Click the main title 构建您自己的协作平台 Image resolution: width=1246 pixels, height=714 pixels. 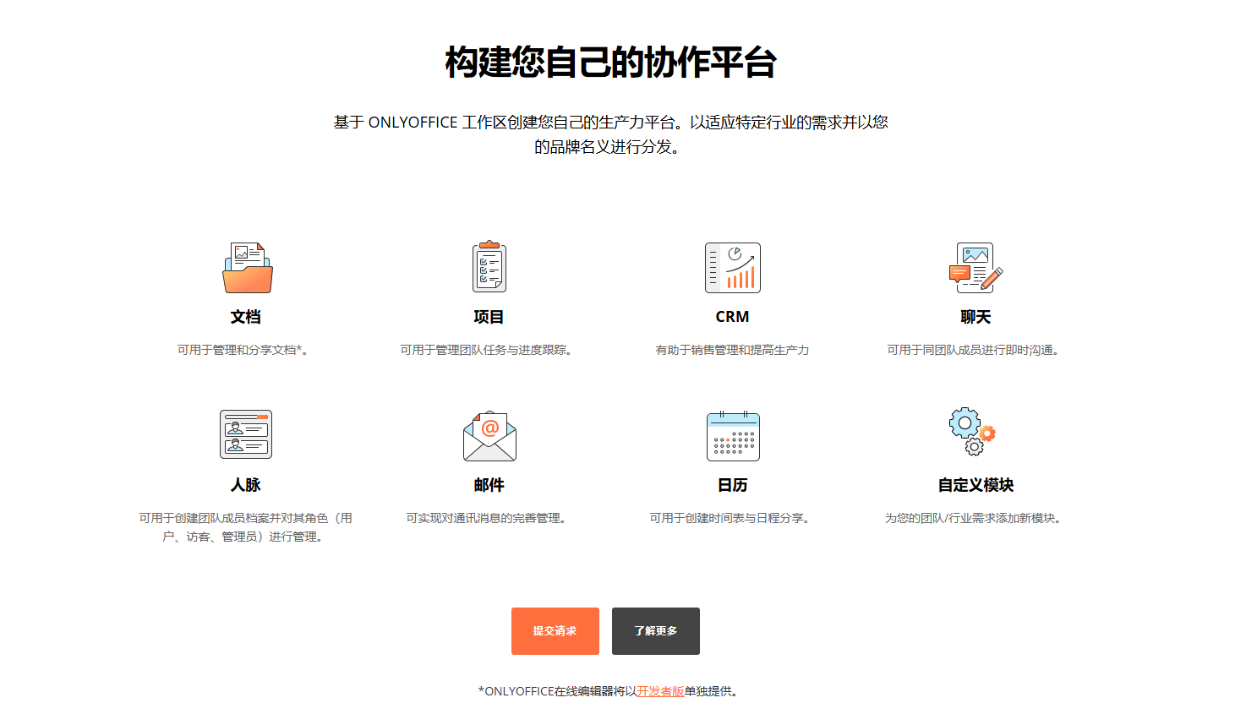click(610, 63)
